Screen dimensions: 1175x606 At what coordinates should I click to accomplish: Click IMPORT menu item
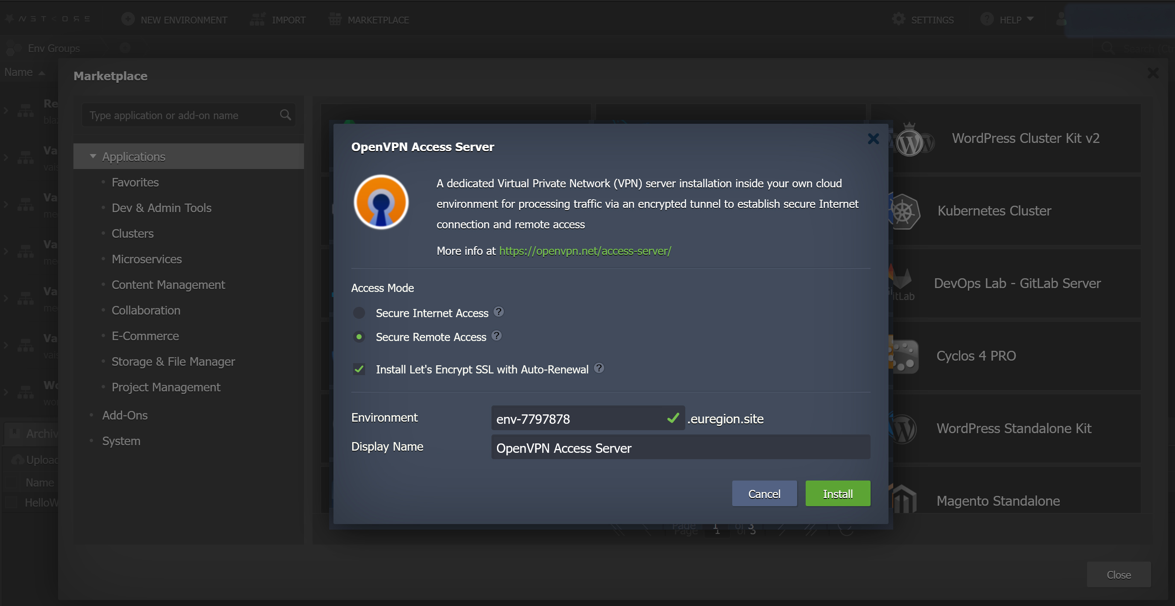[289, 20]
